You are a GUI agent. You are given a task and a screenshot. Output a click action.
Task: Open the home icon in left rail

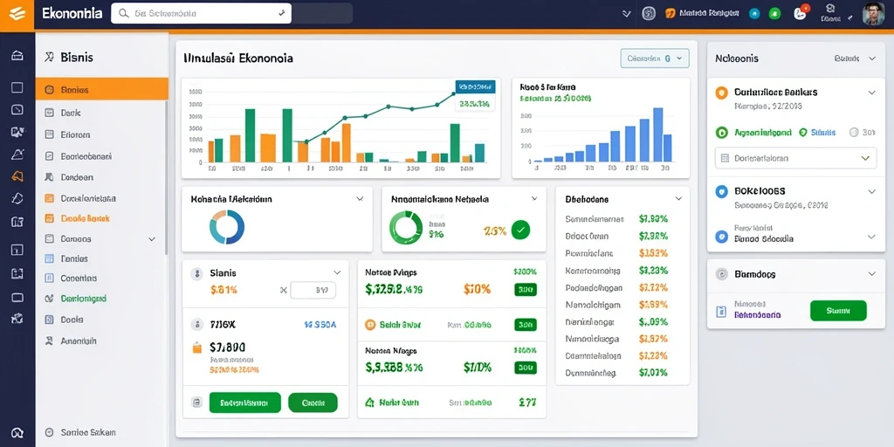coord(17,55)
